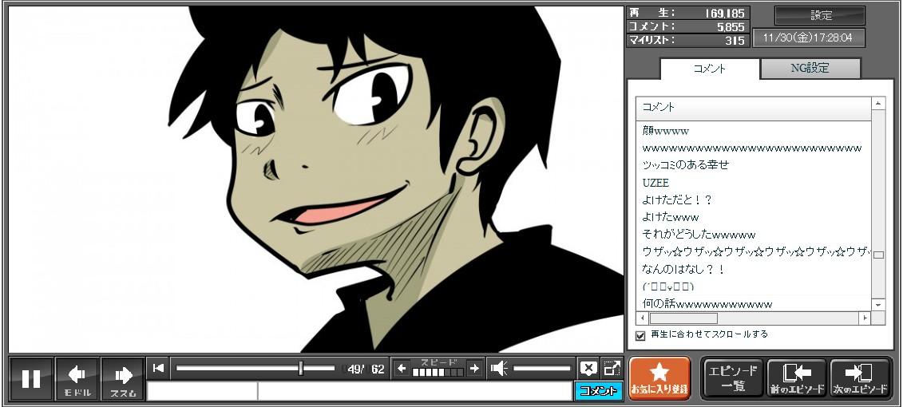Submit comment with blue コメント button
The height and width of the screenshot is (407, 903).
point(598,391)
